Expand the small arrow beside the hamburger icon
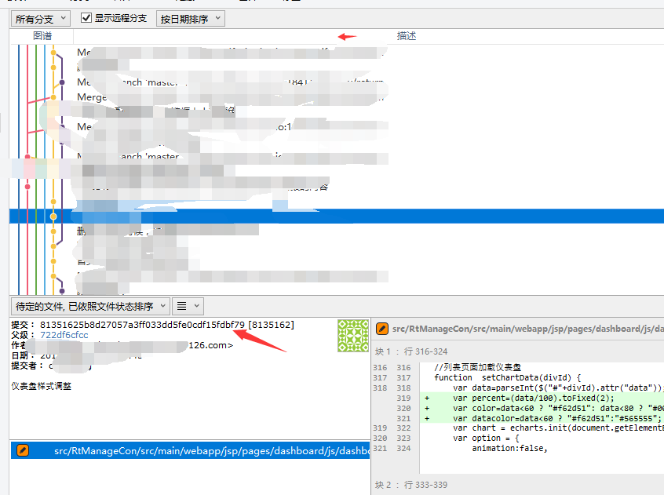This screenshot has width=664, height=495. click(196, 306)
